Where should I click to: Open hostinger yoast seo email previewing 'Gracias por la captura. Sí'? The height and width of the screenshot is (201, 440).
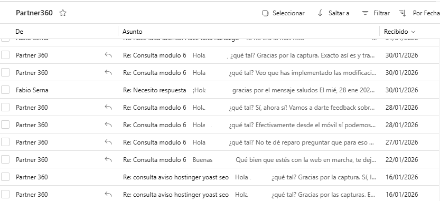219,177
